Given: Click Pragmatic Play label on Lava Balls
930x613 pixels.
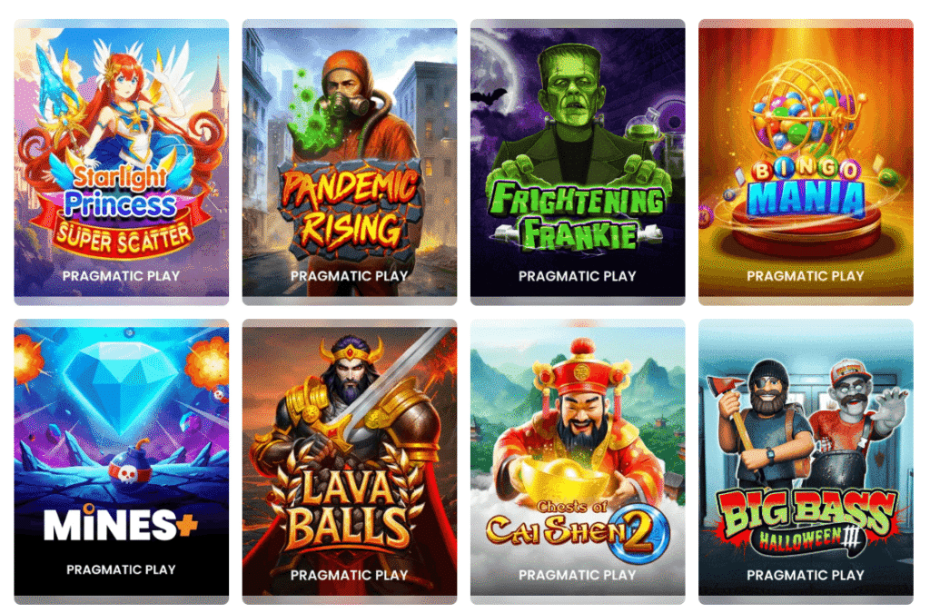Looking at the screenshot, I should pyautogui.click(x=350, y=575).
